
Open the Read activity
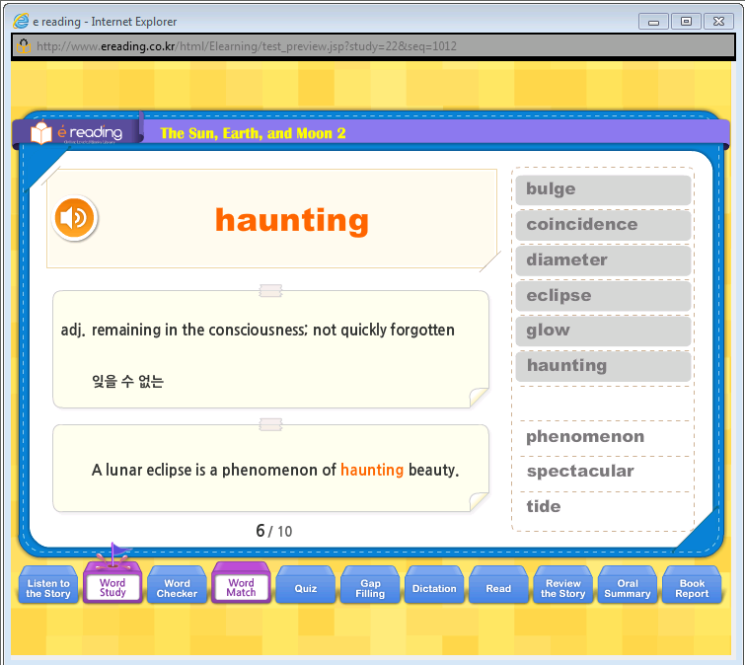498,586
